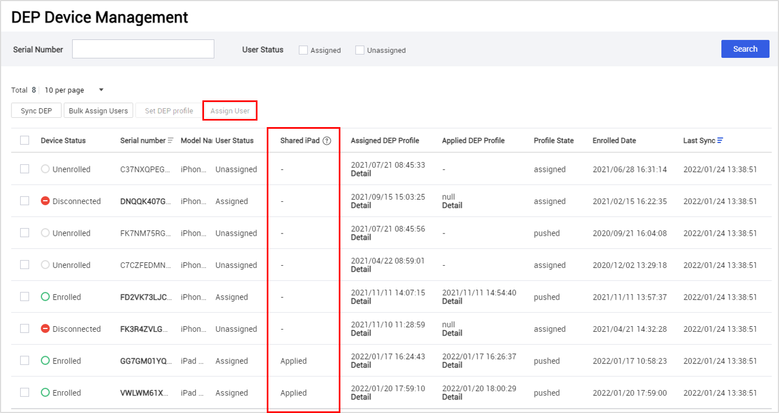Sort the Last Sync column
Screen dimensions: 779x413
coord(719,140)
